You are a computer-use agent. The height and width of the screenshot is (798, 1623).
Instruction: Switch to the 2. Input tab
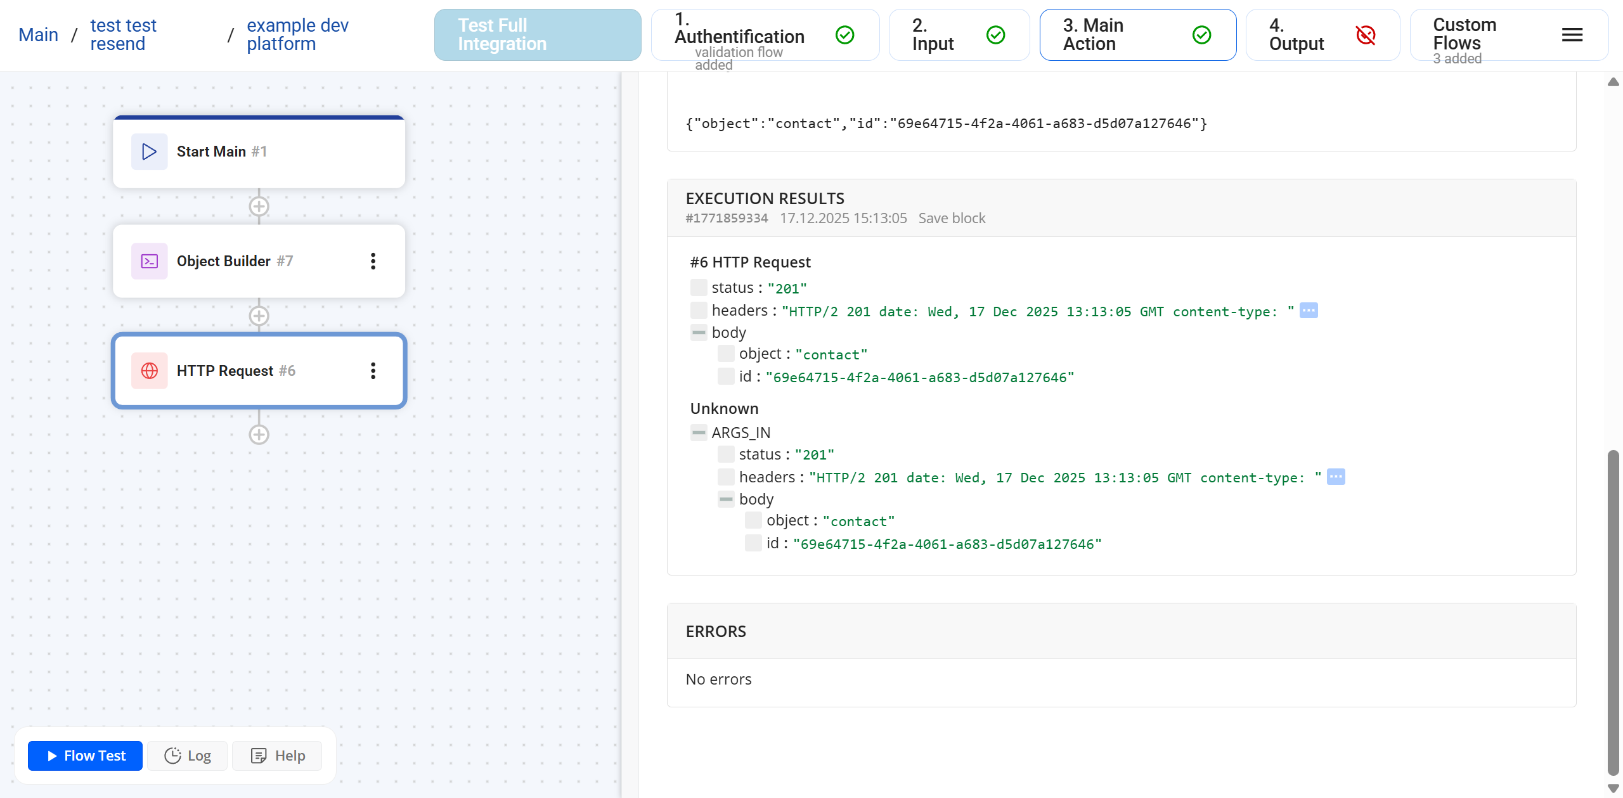958,35
